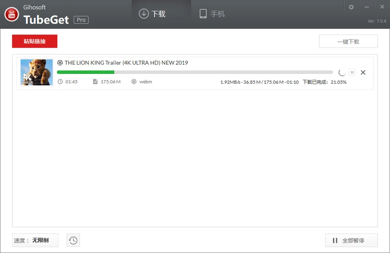Cancel the Lion King download with X
Screen dimensions: 390x253
(x=363, y=72)
